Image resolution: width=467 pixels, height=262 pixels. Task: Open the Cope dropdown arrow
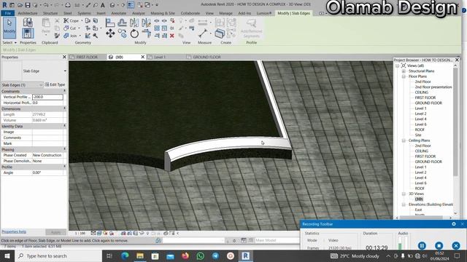[x=82, y=21]
